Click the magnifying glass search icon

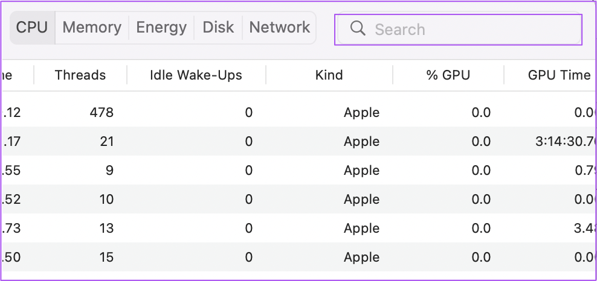[x=358, y=29]
